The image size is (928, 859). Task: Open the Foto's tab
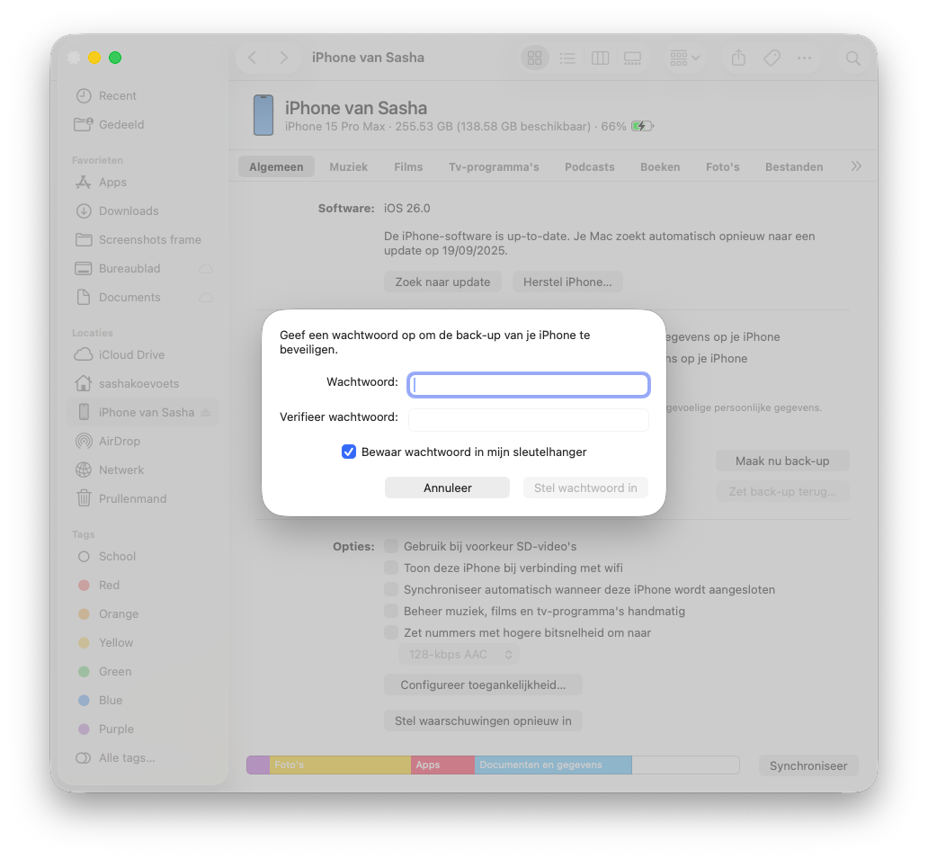[722, 167]
